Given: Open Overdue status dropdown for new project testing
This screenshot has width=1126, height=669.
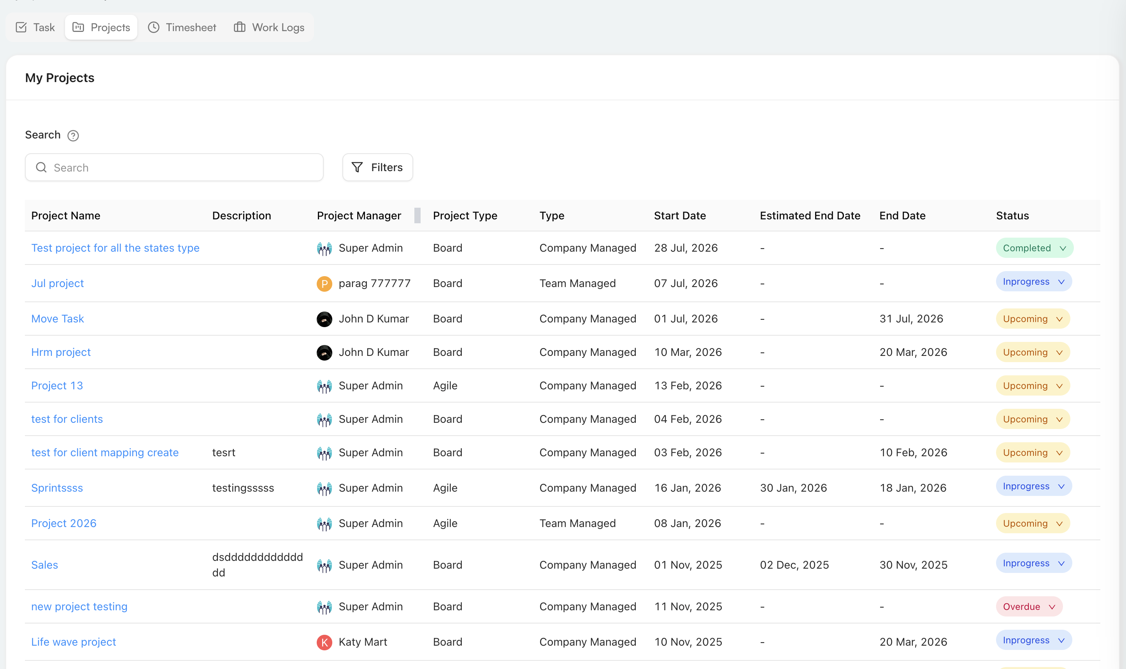Looking at the screenshot, I should pyautogui.click(x=1029, y=607).
